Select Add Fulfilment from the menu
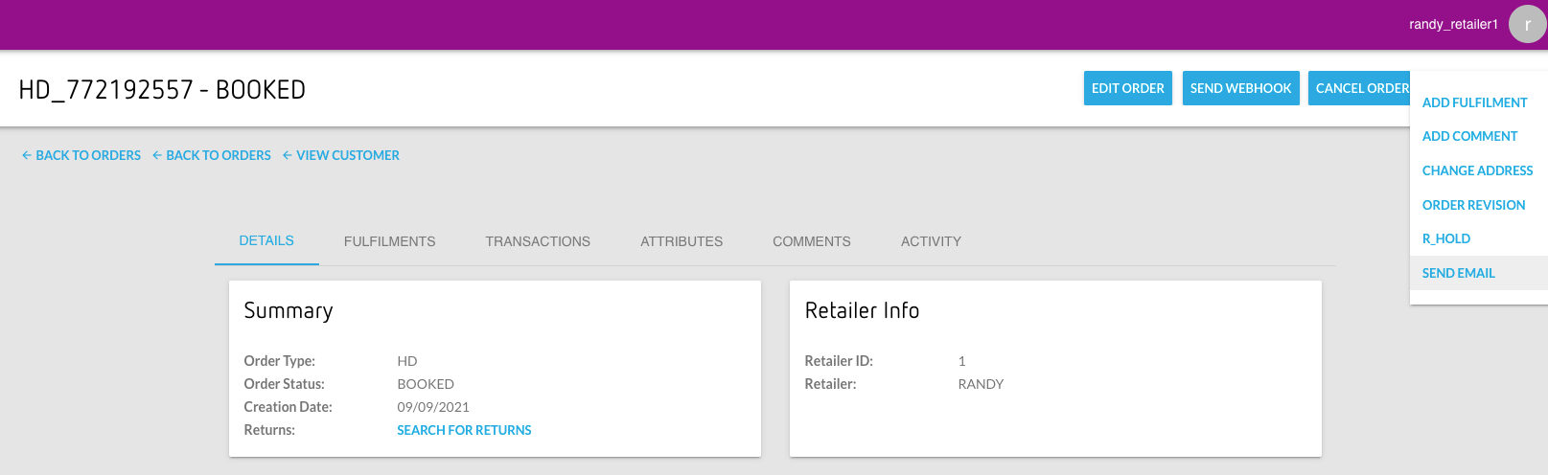 pos(1474,102)
